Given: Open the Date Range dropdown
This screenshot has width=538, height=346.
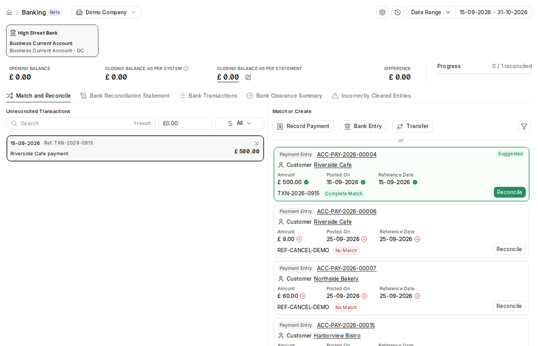Looking at the screenshot, I should pos(431,12).
